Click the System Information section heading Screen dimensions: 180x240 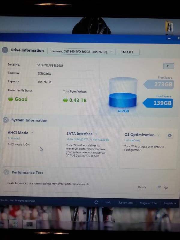[29, 120]
